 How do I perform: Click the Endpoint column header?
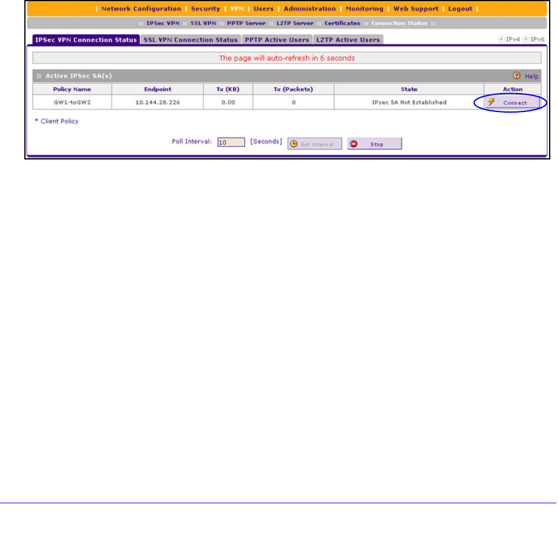[x=157, y=89]
